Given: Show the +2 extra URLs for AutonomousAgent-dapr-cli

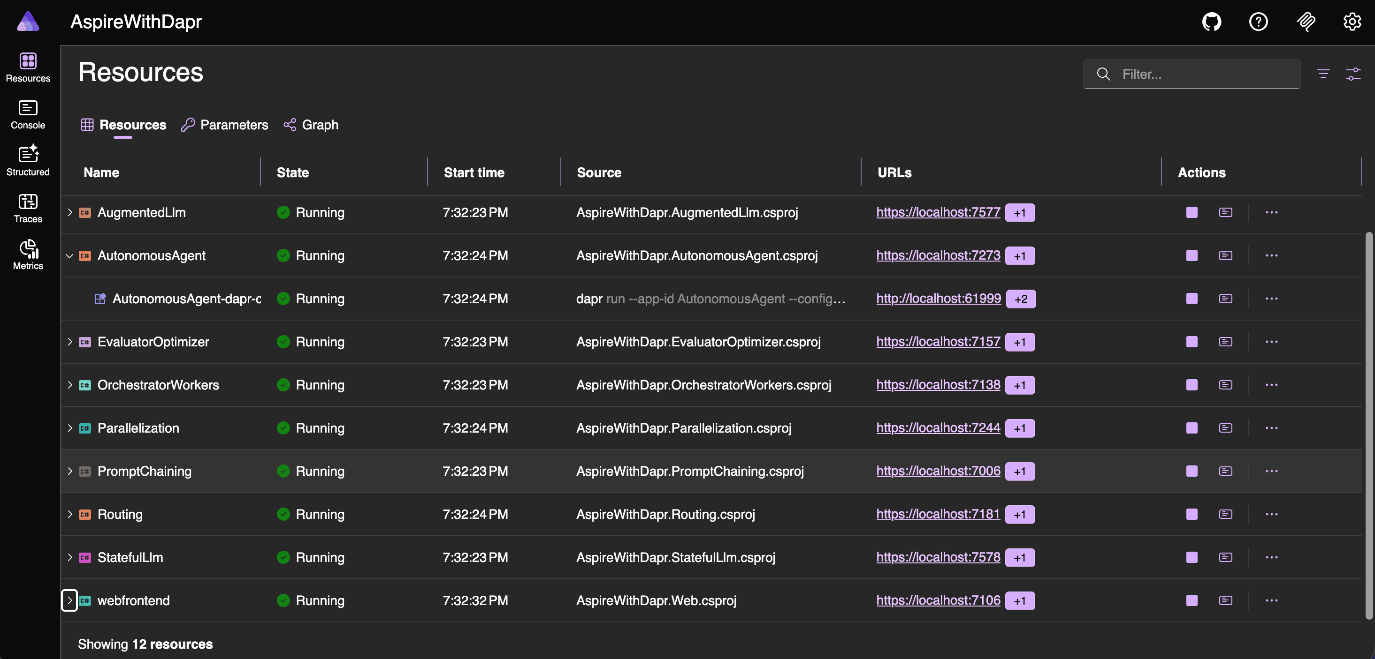Looking at the screenshot, I should click(x=1021, y=299).
